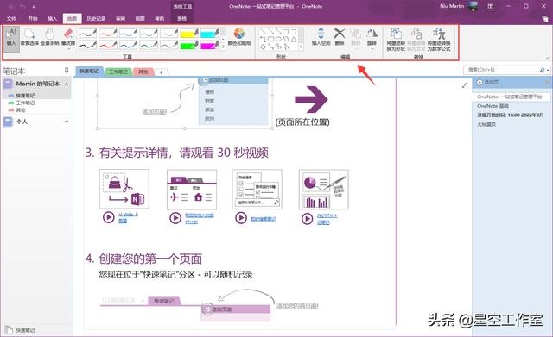Viewport: 553px width, 337px height.
Task: Open the Eraser dropdown arrow
Action: [x=68, y=48]
